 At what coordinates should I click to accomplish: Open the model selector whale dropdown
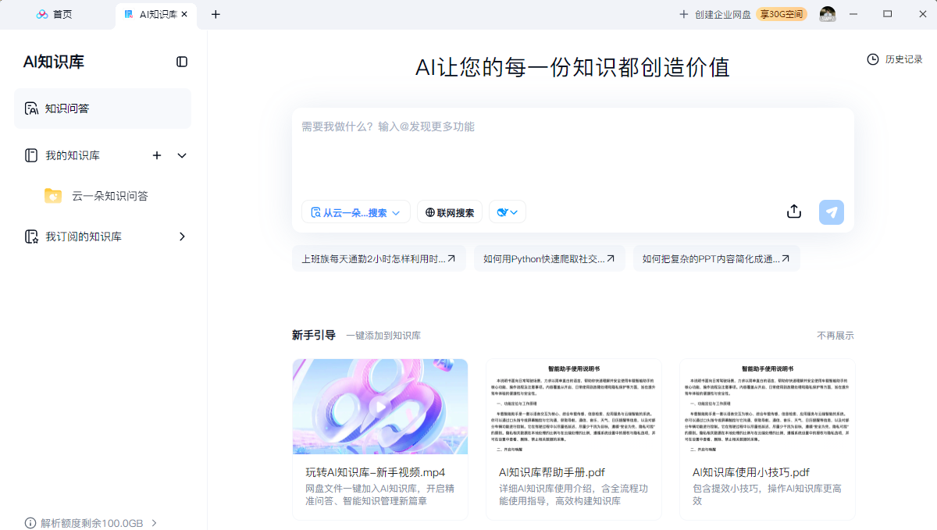(x=508, y=212)
